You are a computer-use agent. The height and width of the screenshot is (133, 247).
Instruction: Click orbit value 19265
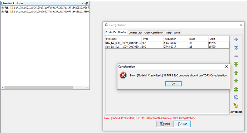pyautogui.click(x=219, y=43)
